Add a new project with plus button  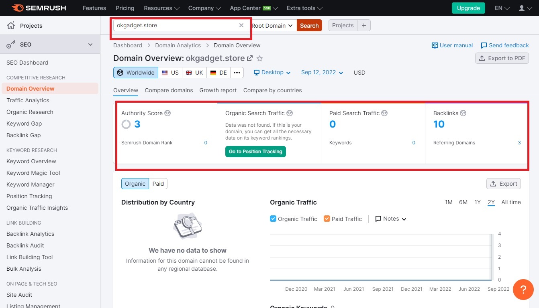coord(364,25)
